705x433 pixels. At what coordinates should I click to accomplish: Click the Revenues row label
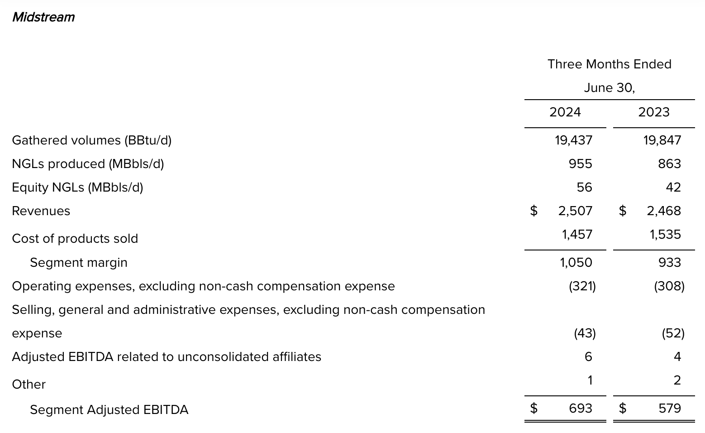pos(41,211)
